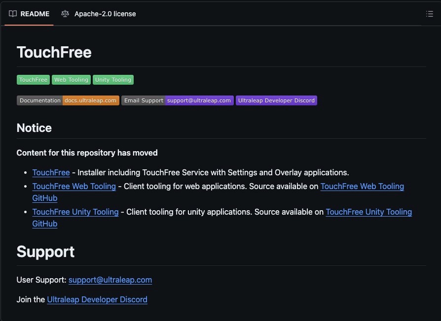The image size is (441, 321).
Task: Click the Email Support badge
Action: [178, 100]
